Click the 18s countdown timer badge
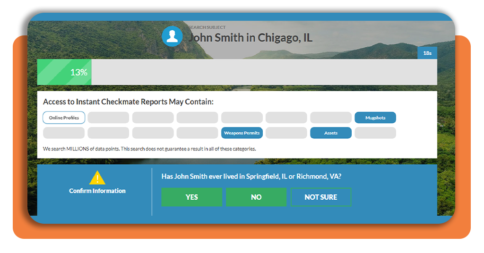484x253 pixels. coord(427,53)
